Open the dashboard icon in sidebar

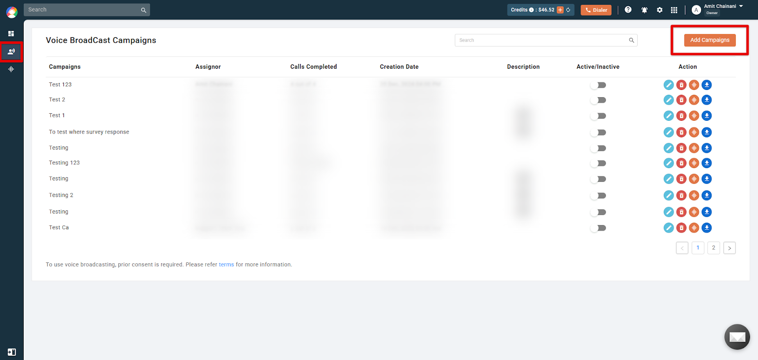(x=11, y=34)
